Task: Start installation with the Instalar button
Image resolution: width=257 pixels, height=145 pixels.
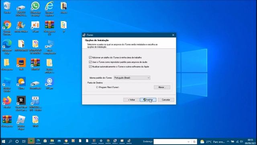Action: point(148,100)
